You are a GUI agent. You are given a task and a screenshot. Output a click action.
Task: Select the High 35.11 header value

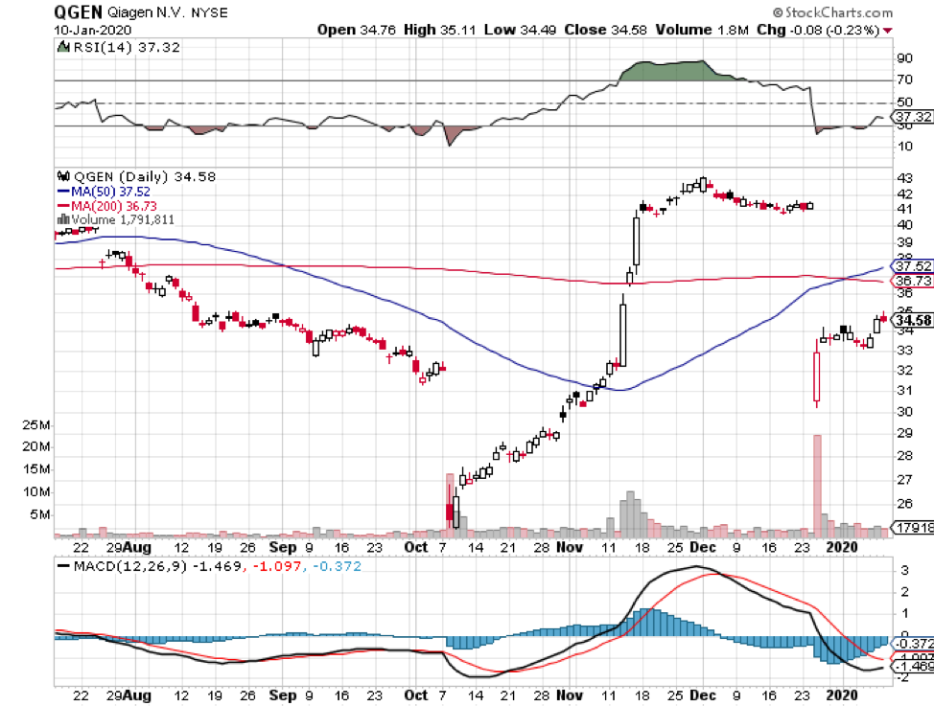pos(439,30)
